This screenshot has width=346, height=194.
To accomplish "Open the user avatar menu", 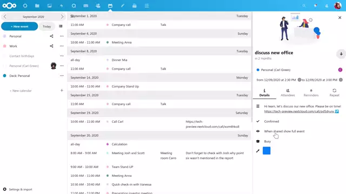I will click(338, 6).
